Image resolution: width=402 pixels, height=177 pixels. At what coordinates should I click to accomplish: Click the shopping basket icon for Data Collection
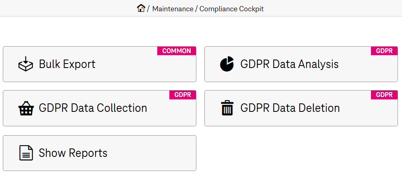tap(26, 109)
